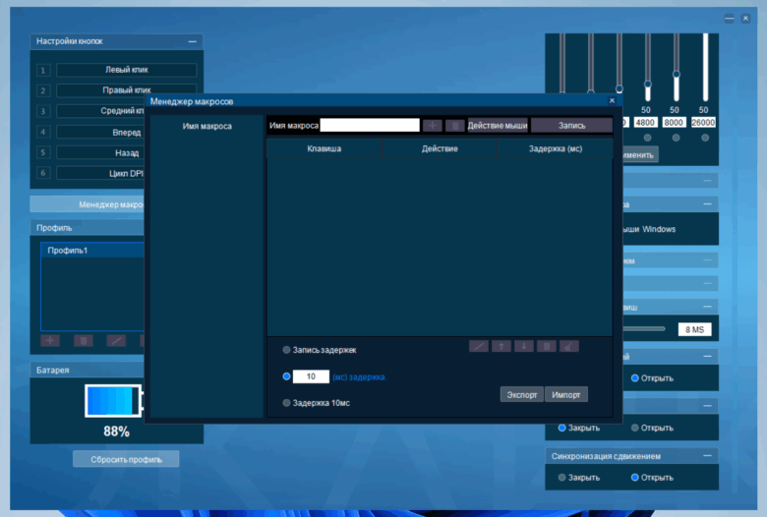The width and height of the screenshot is (767, 517).
Task: Collapse the section containing the 8 MS value
Action: pyautogui.click(x=707, y=307)
